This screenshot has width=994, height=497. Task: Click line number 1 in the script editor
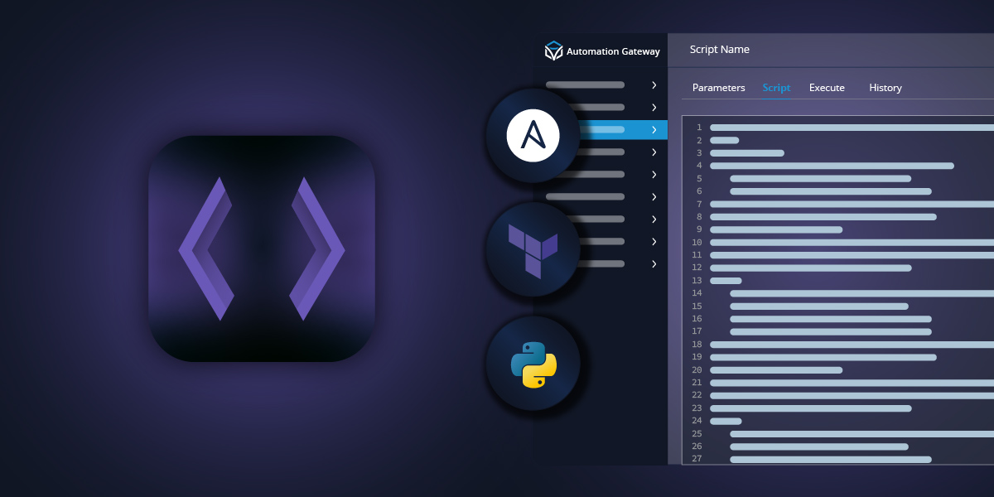point(698,128)
